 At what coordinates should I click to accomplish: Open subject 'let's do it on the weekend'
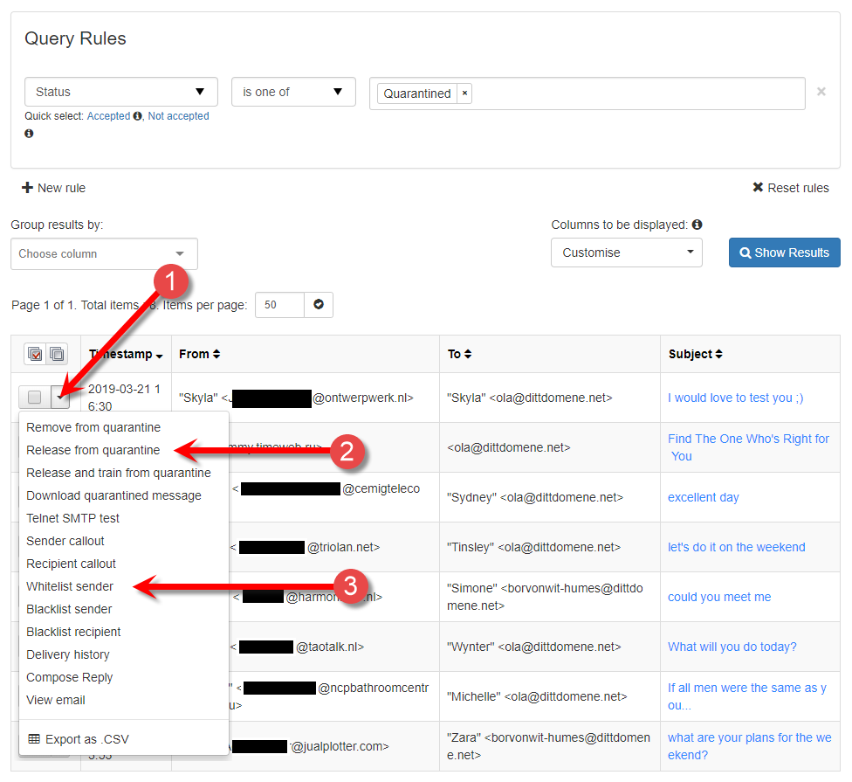click(x=736, y=548)
